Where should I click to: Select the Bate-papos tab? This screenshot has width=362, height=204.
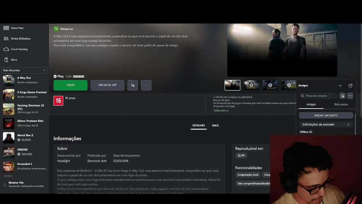click(x=341, y=105)
